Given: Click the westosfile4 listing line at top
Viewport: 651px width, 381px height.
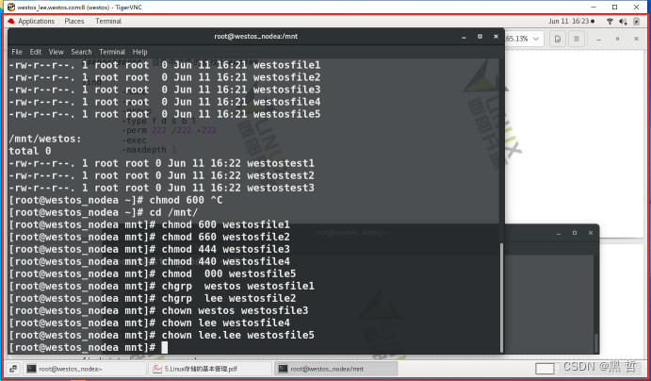Looking at the screenshot, I should click(165, 102).
